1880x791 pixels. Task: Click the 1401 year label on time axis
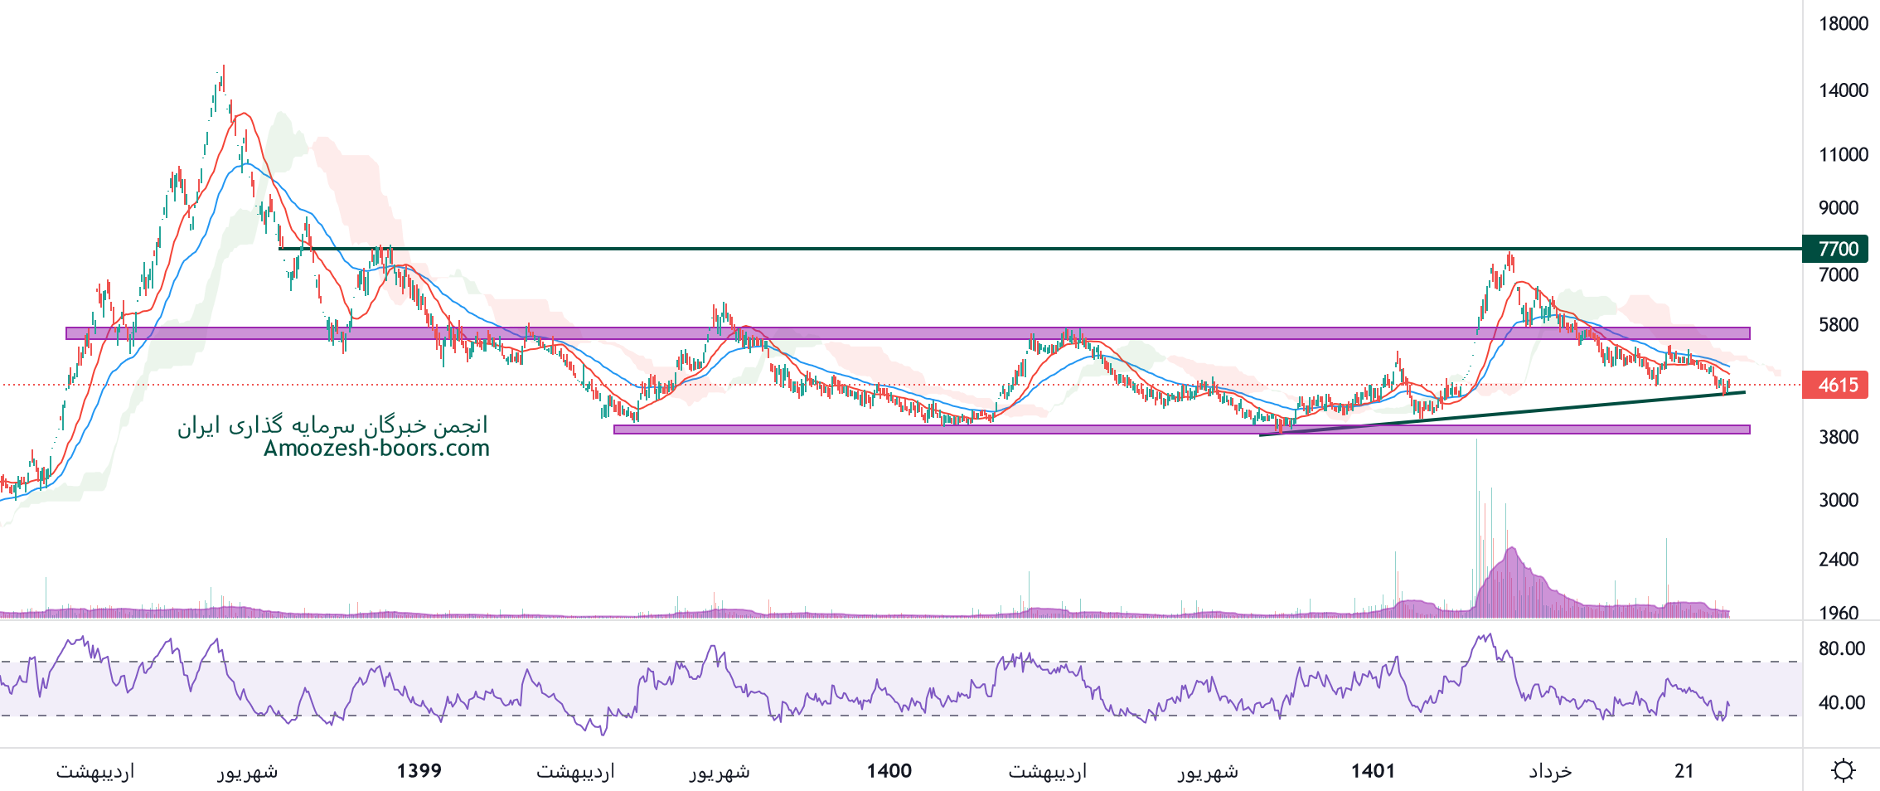click(1373, 771)
